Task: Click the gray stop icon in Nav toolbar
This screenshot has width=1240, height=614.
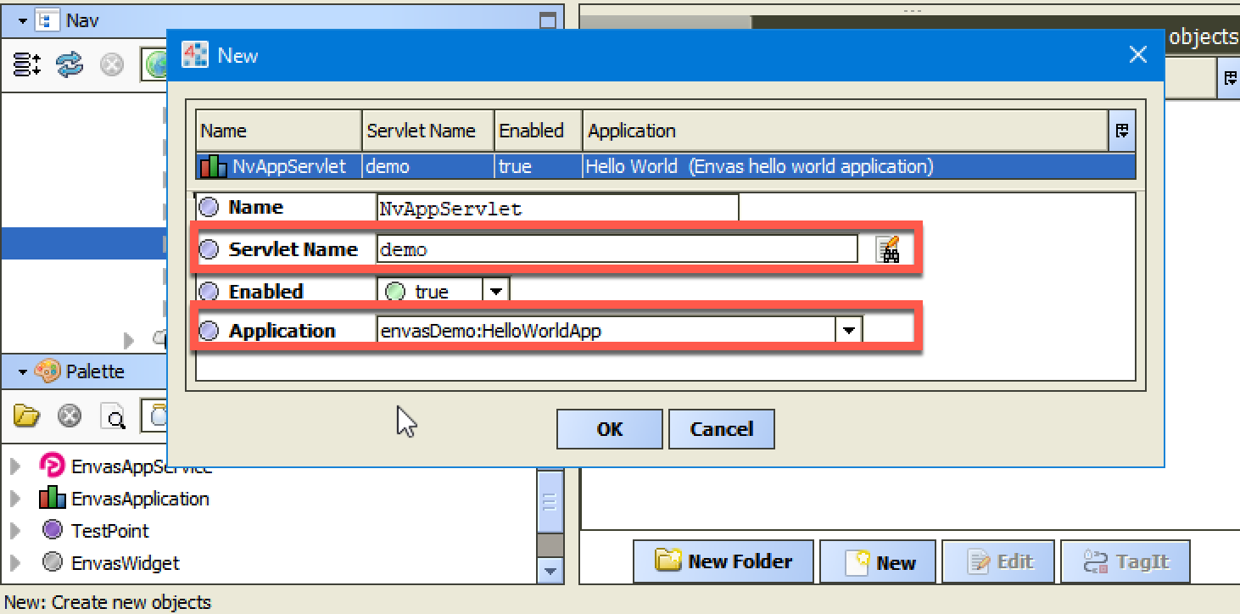Action: [112, 64]
